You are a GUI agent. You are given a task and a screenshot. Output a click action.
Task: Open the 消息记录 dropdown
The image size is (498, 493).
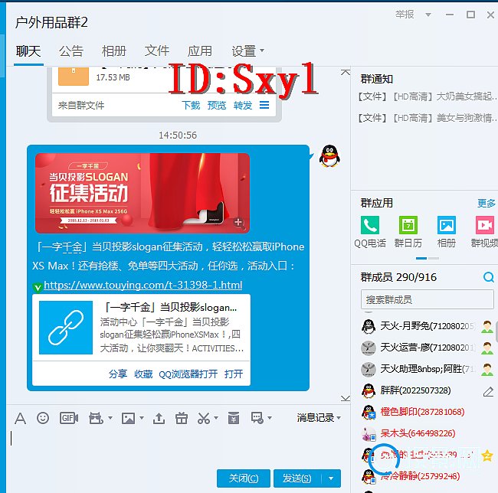pos(319,418)
